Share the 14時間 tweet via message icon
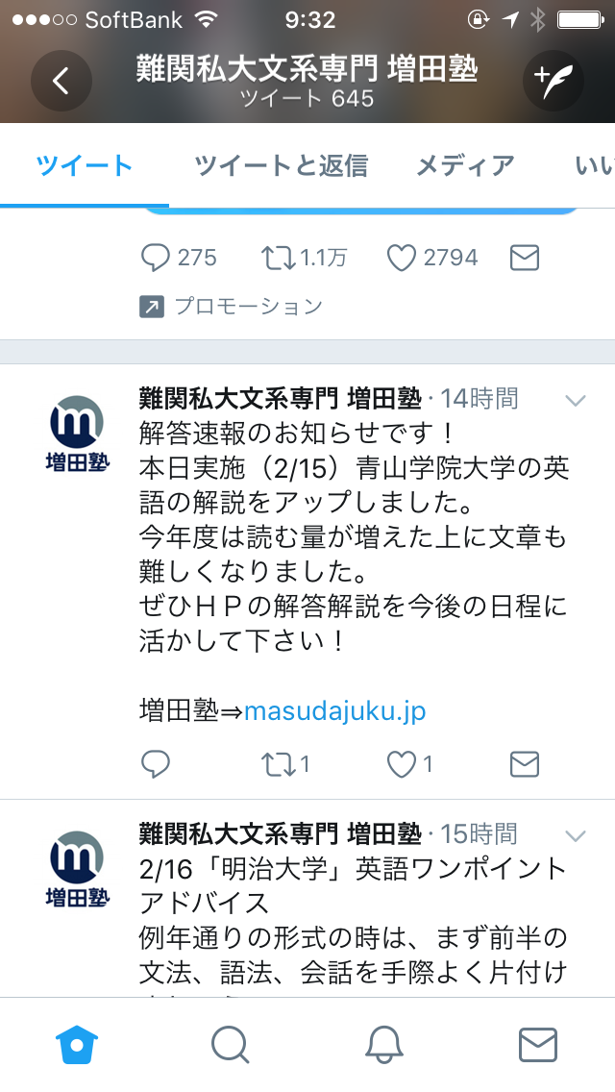 point(525,764)
